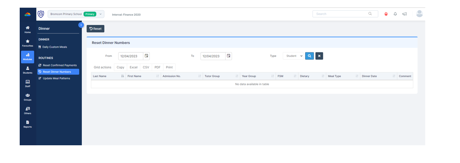460x163 pixels.
Task: Open the user profile avatar
Action: pos(419,14)
